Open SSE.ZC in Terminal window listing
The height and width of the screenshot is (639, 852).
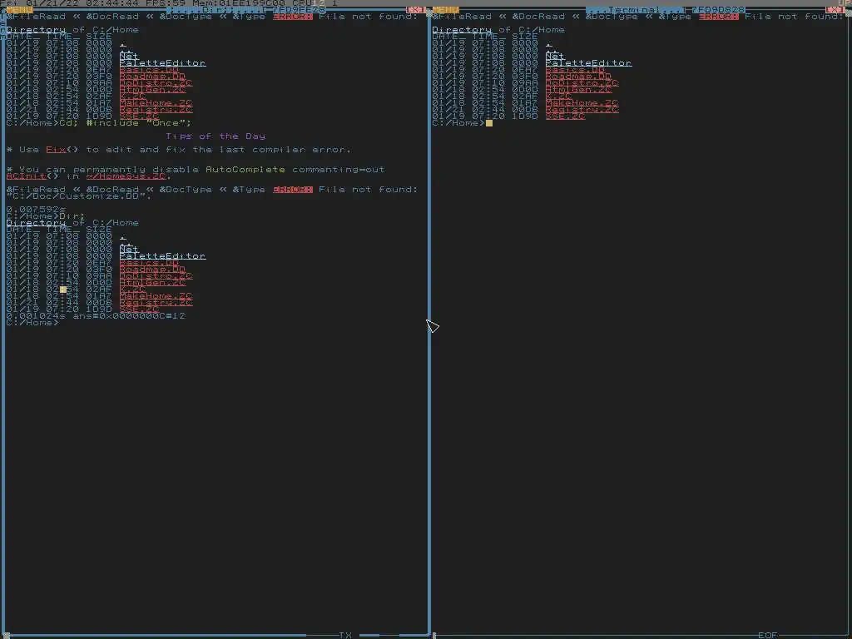(565, 116)
